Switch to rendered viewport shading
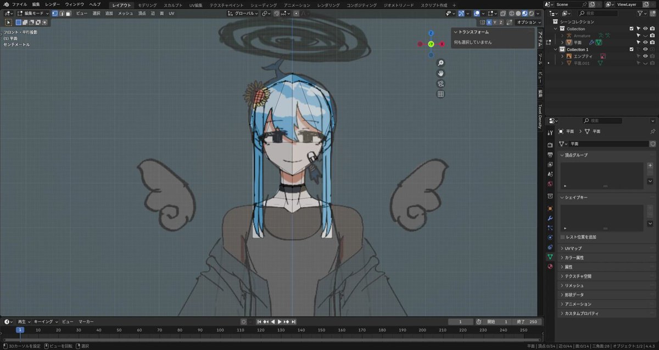Viewport: 659px width, 350px height. (x=530, y=13)
